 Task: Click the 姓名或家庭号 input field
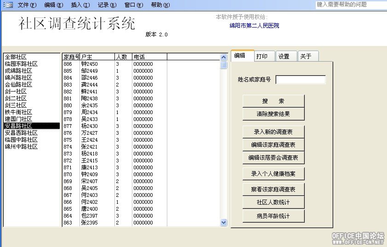301,80
